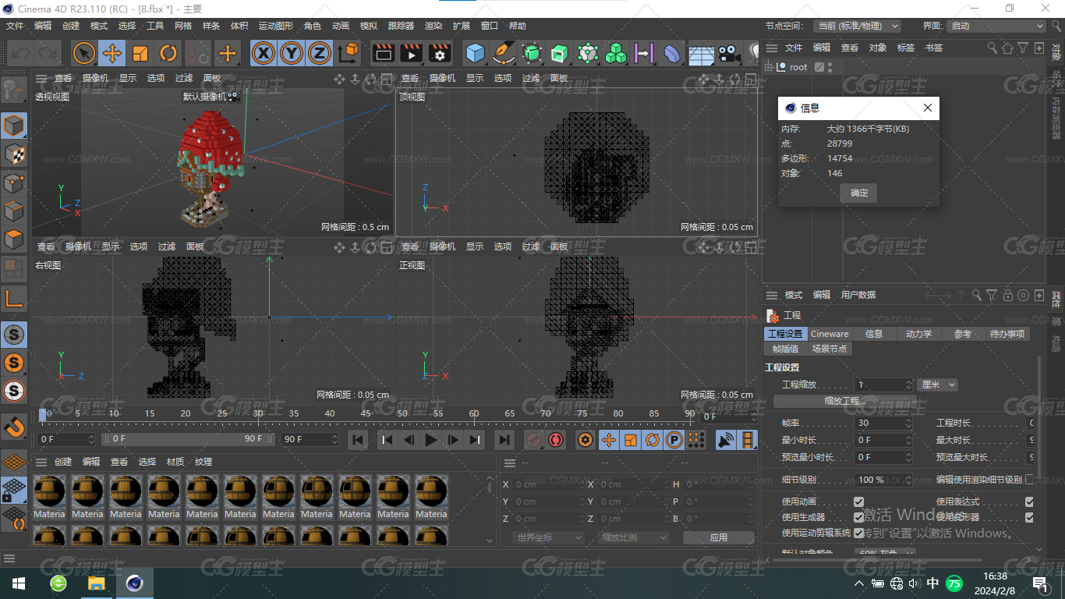The image size is (1065, 599).
Task: Open the 渲染 menu
Action: tap(433, 26)
